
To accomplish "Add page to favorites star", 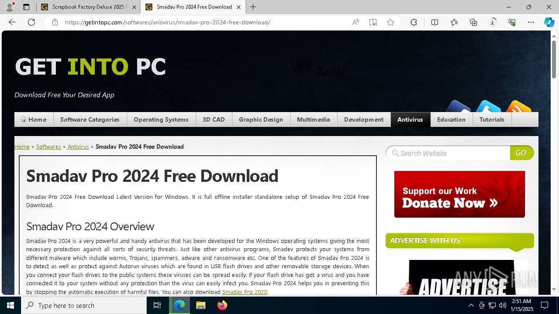I will point(390,22).
